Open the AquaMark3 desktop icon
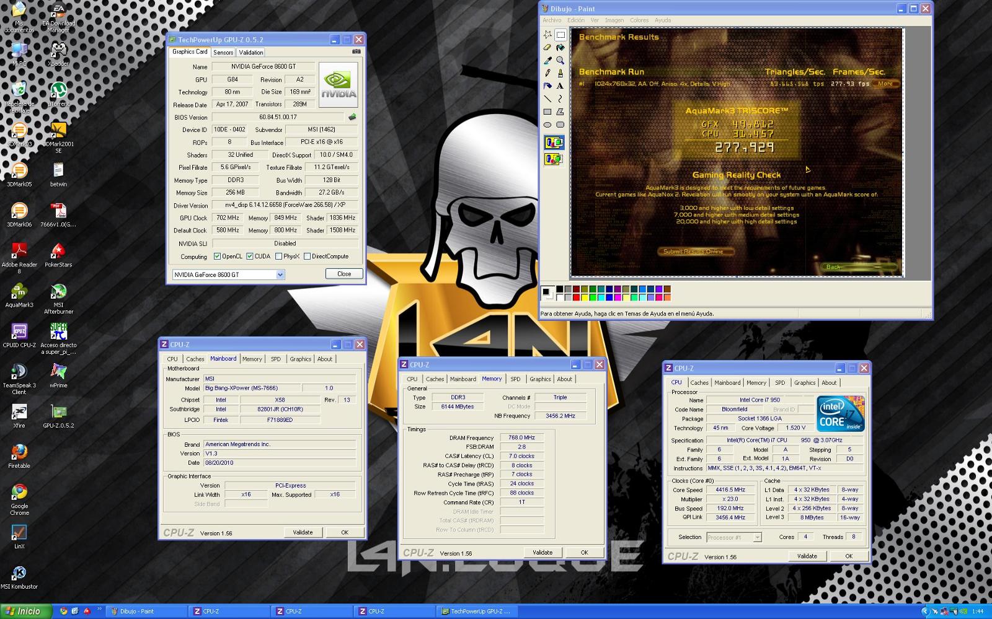 point(19,295)
